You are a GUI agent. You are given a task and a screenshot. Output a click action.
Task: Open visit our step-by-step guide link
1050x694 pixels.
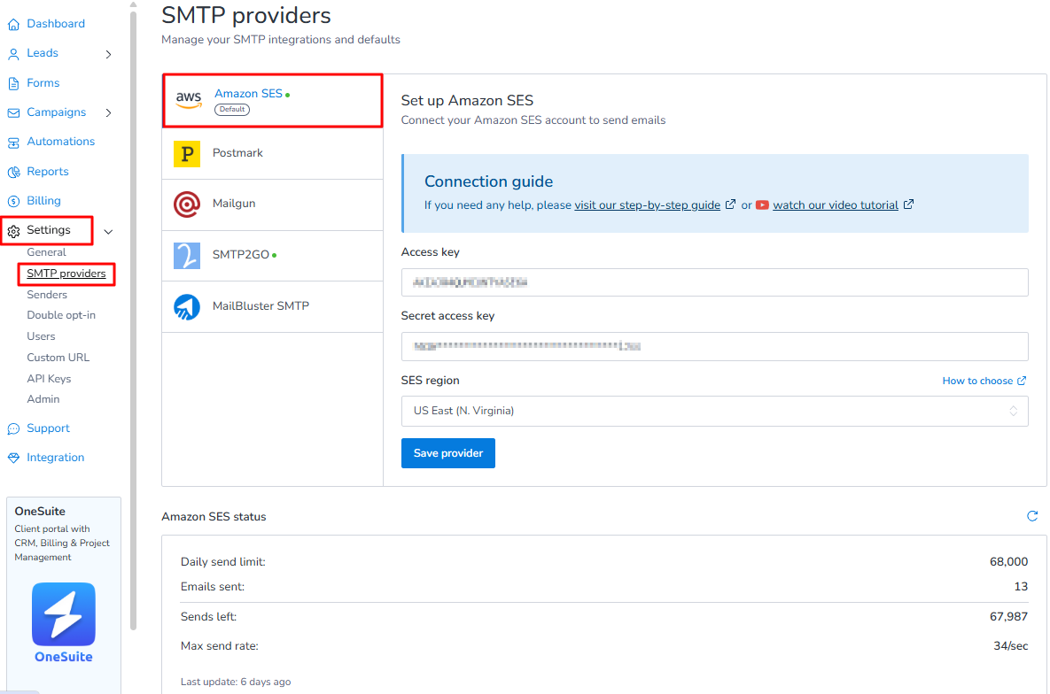pos(648,205)
